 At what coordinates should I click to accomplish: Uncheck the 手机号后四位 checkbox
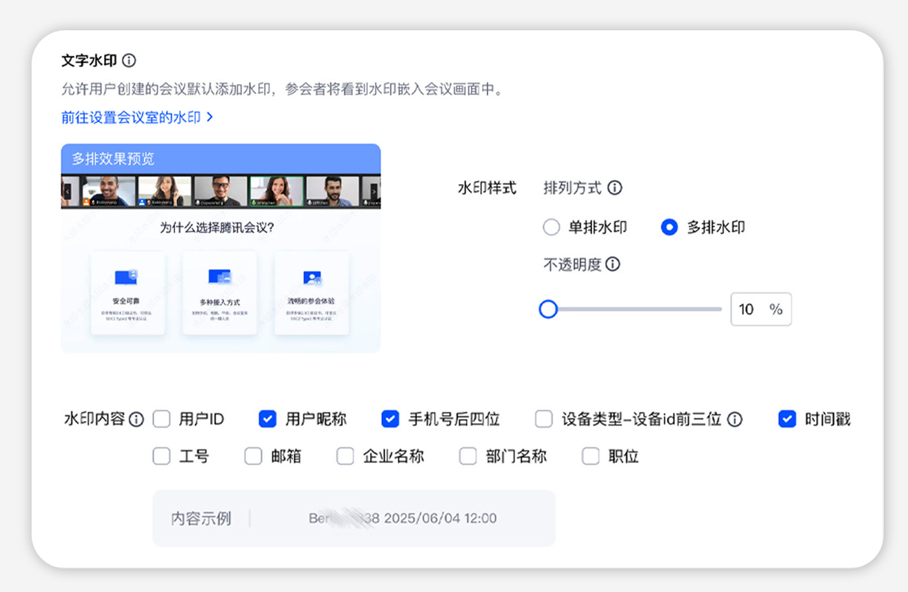tap(390, 419)
